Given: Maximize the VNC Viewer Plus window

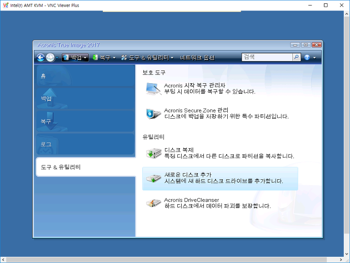Looking at the screenshot, I should pos(326,5).
